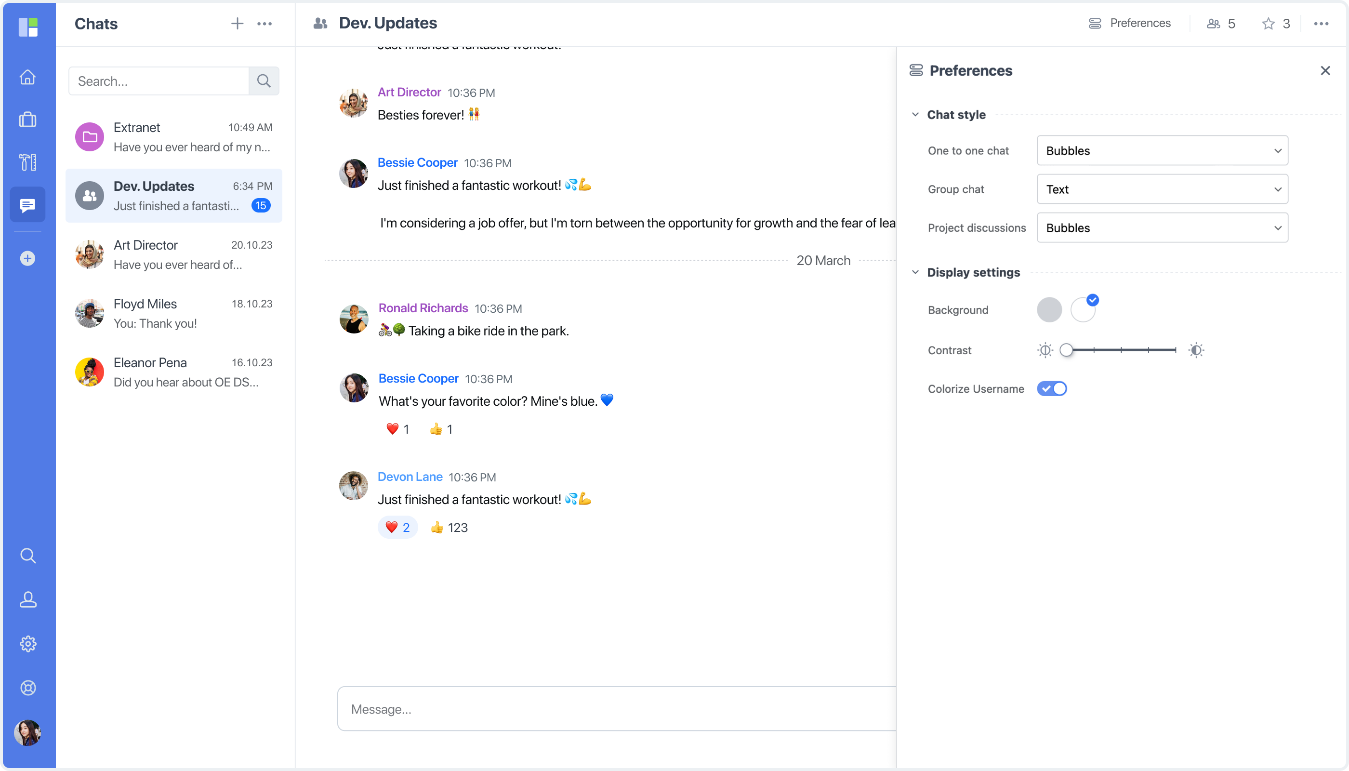The width and height of the screenshot is (1349, 771).
Task: Select the active Chats sidebar icon
Action: (27, 204)
